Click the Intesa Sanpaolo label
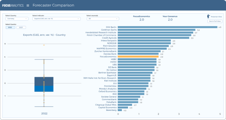The image size is (226, 120). coord(109,41)
